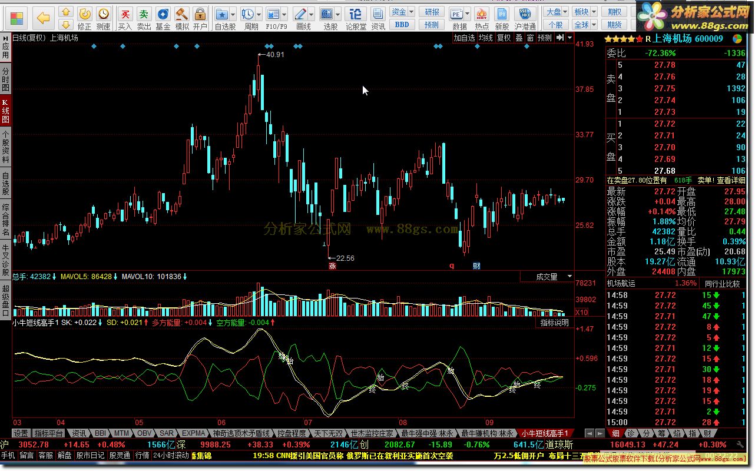Click the pie chart icon beside 600009

(737, 39)
